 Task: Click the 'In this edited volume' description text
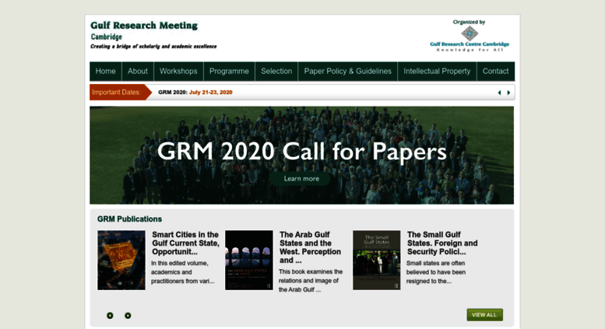[x=182, y=272]
